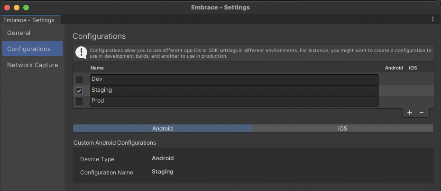Image resolution: width=441 pixels, height=191 pixels.
Task: Click the Custom Android Configurations label
Action: click(x=115, y=143)
